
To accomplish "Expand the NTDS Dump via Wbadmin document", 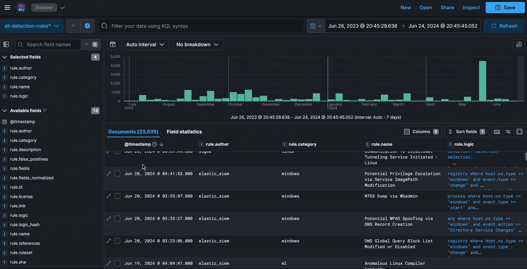I will [x=109, y=196].
